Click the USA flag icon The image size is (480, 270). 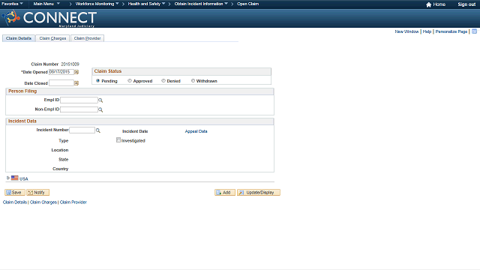(15, 178)
